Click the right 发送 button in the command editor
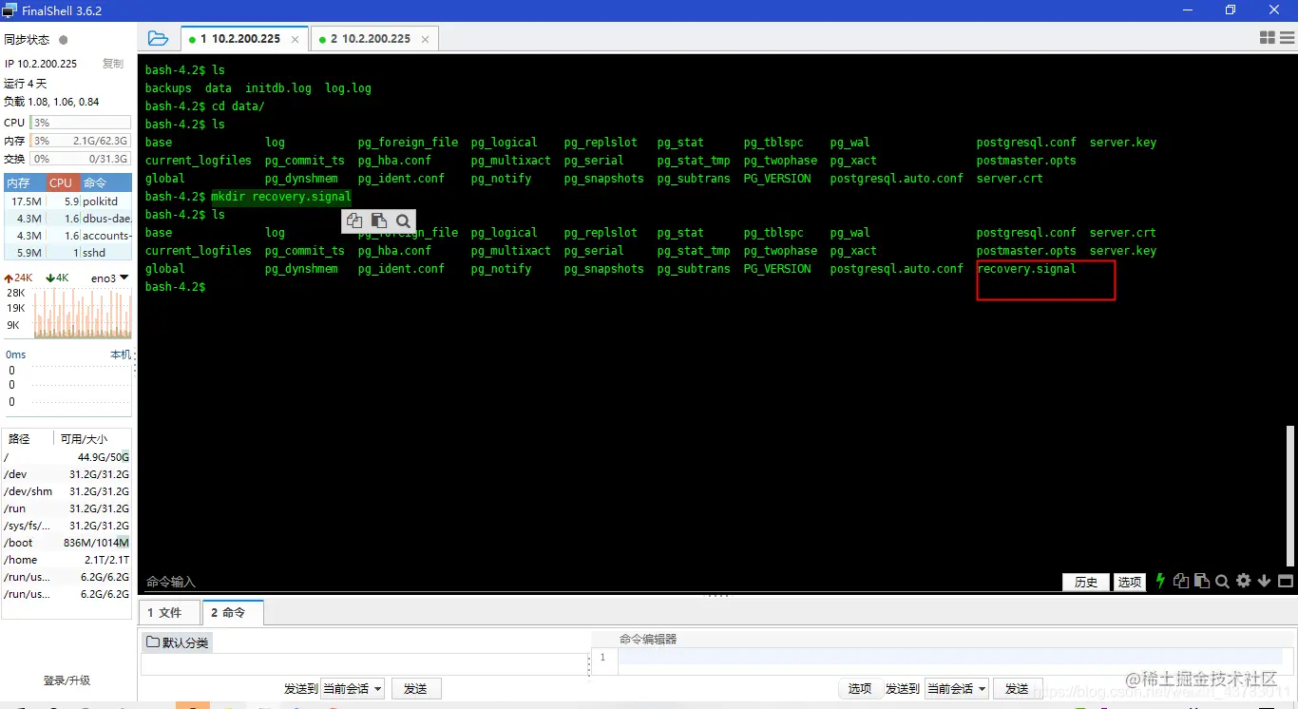 (x=1017, y=688)
